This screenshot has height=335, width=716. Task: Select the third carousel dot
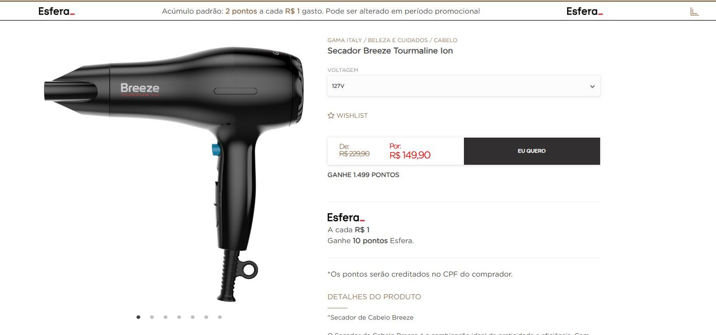coord(165,317)
